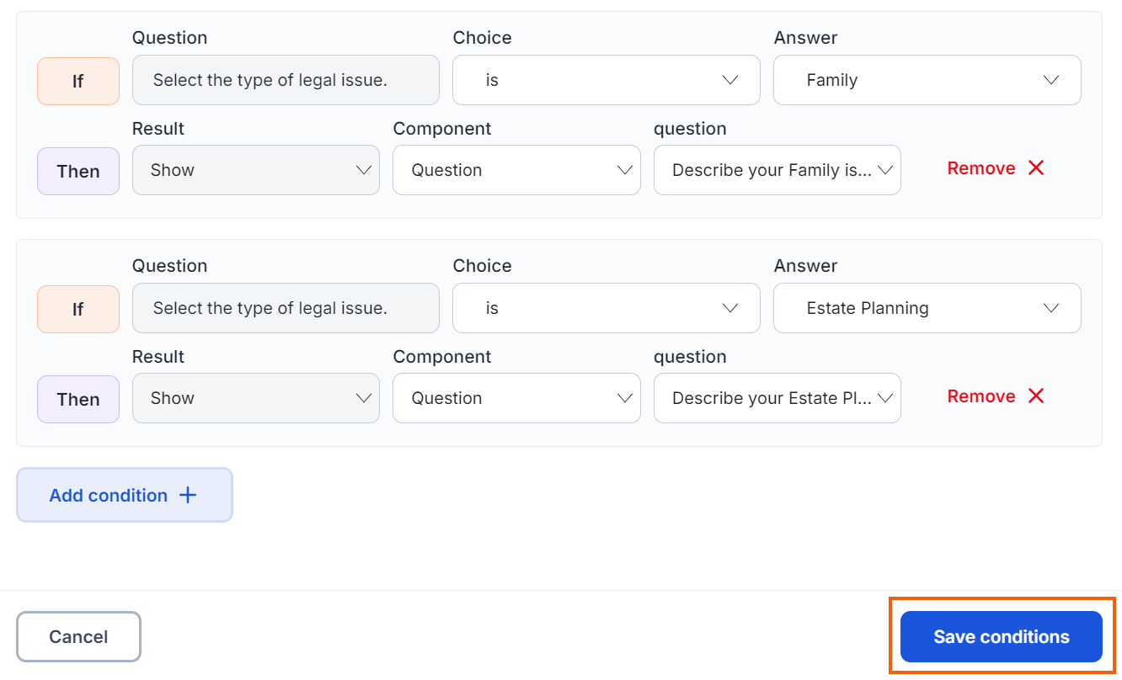
Task: Open the Answer dropdown showing Estate Planning
Action: 927,308
